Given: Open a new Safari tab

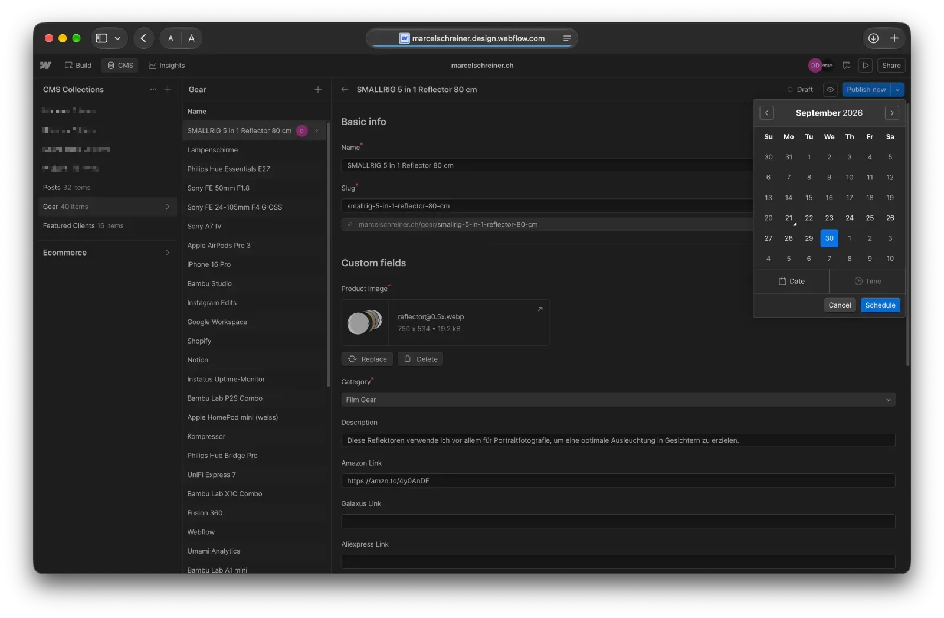Looking at the screenshot, I should 894,38.
